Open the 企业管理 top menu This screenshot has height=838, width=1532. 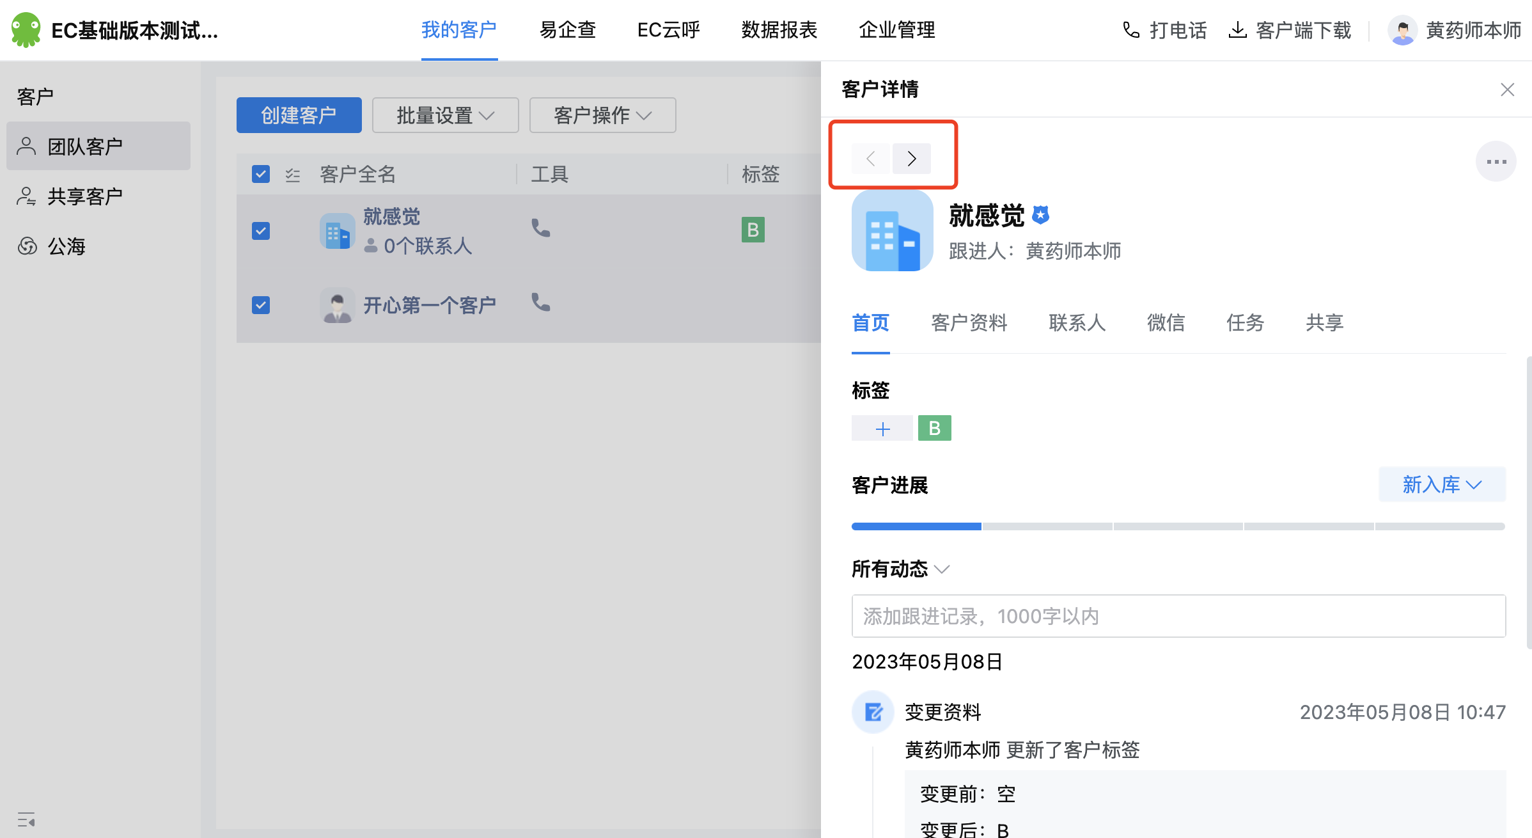897,30
